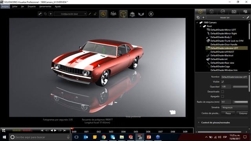Click the copy icon in Models panel
The height and width of the screenshot is (141, 251).
[198, 17]
